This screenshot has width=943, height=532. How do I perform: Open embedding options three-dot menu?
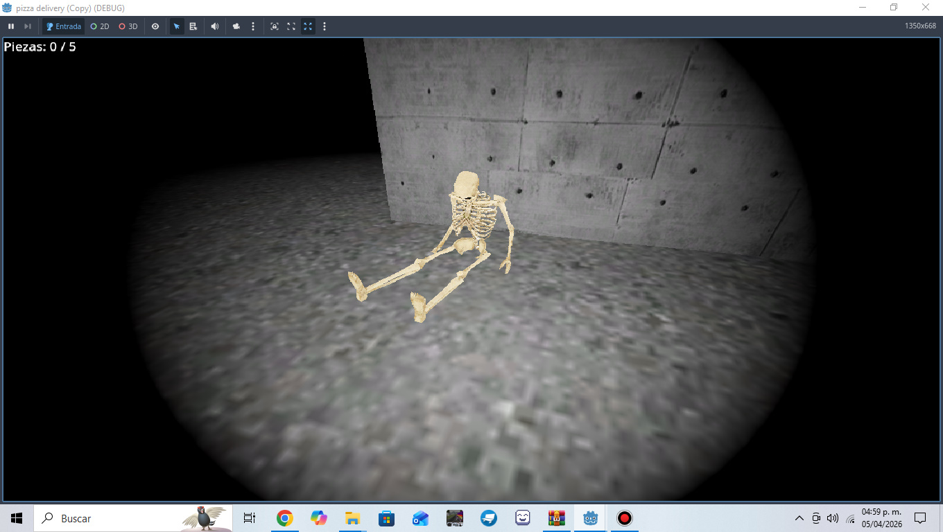click(x=325, y=26)
